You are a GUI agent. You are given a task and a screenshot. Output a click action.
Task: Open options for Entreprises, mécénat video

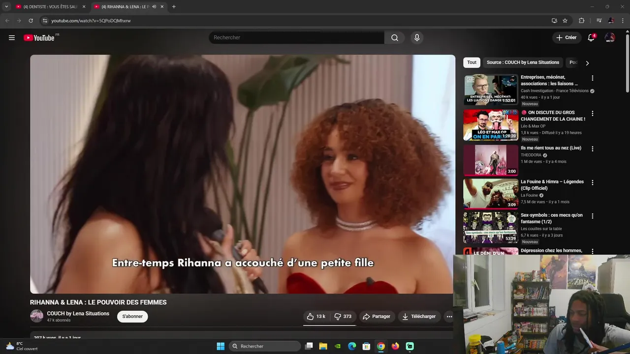(x=593, y=78)
